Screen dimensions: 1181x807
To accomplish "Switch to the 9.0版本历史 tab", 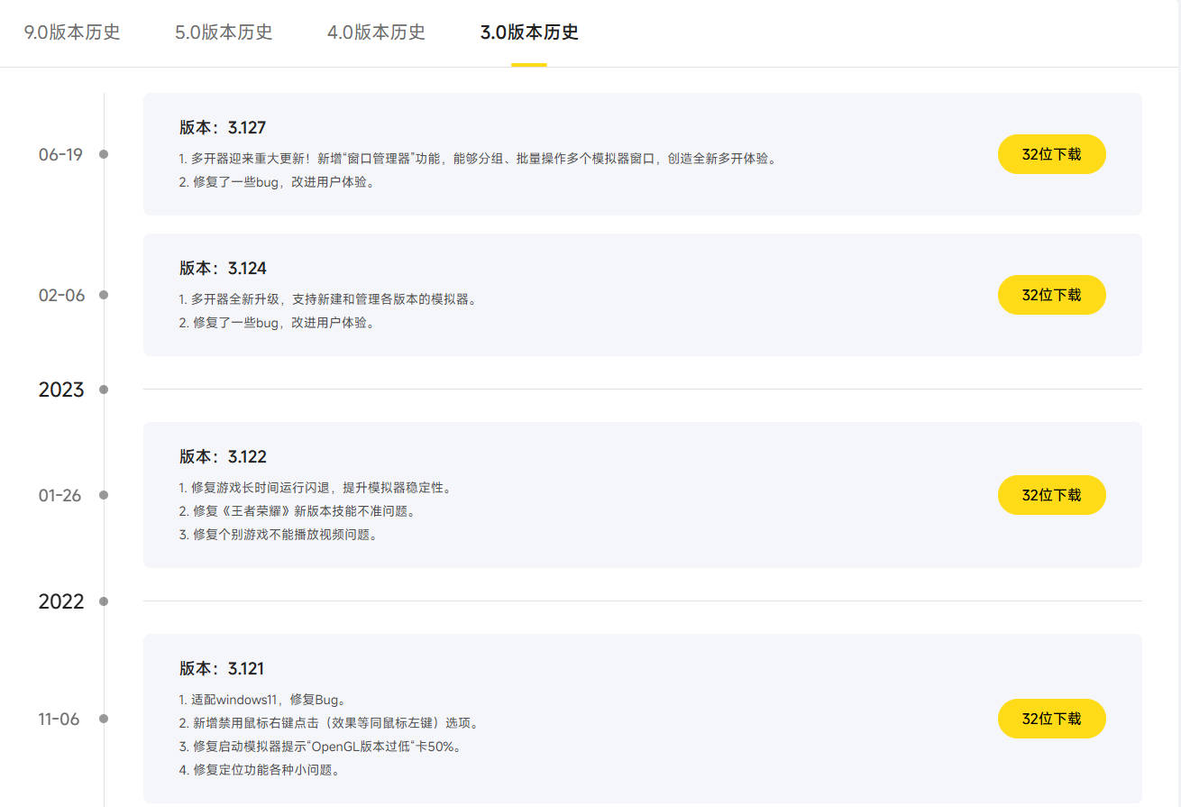I will [71, 31].
